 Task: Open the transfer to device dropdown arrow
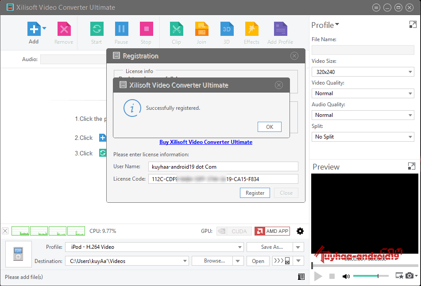click(298, 261)
